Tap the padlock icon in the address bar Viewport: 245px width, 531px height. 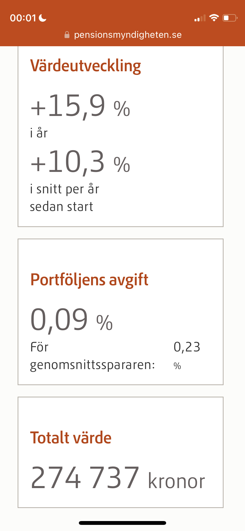(67, 35)
